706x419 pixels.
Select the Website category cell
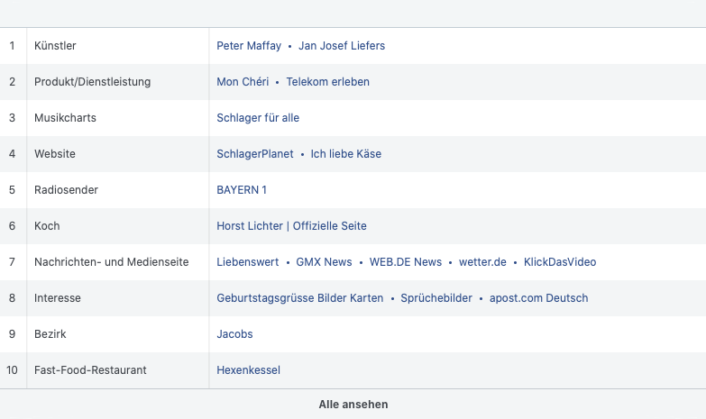pyautogui.click(x=118, y=154)
